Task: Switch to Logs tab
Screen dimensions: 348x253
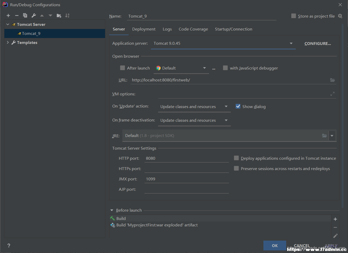Action: click(167, 29)
